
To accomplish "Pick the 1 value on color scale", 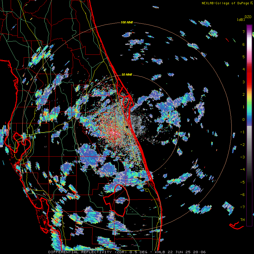I will pos(244,107).
